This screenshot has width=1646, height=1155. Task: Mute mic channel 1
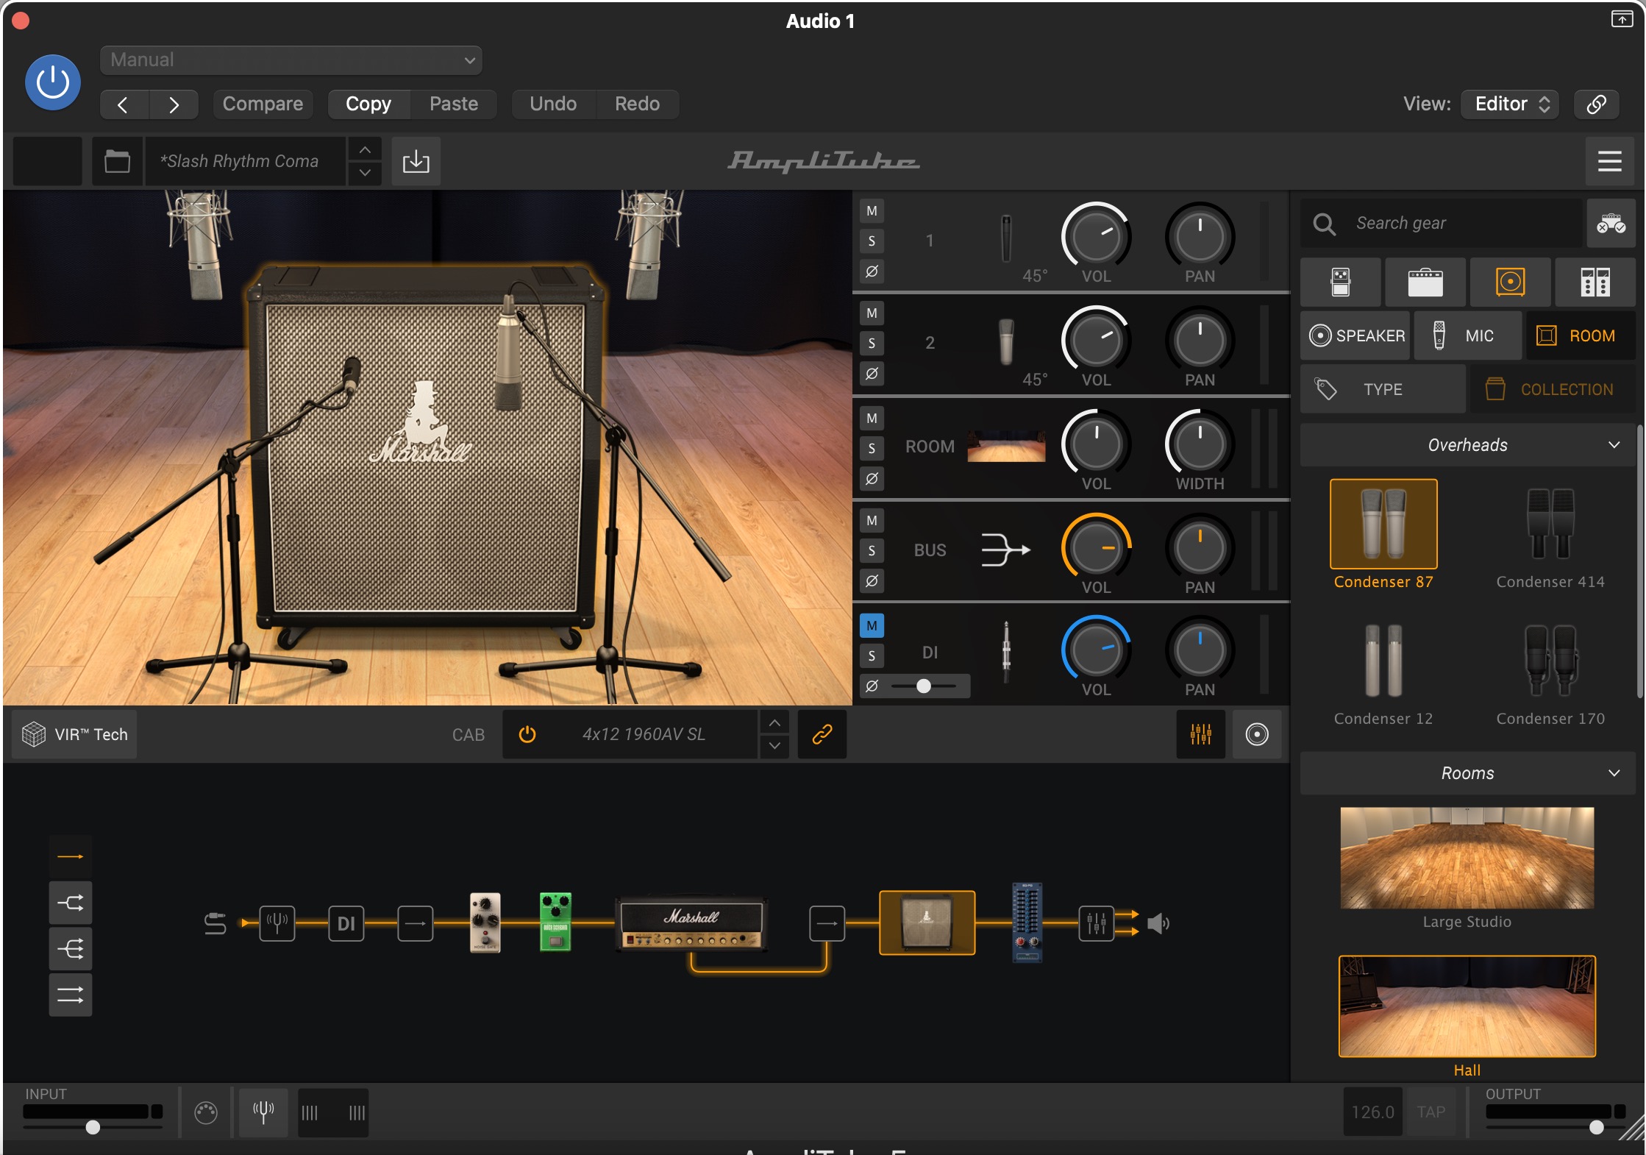pos(872,211)
